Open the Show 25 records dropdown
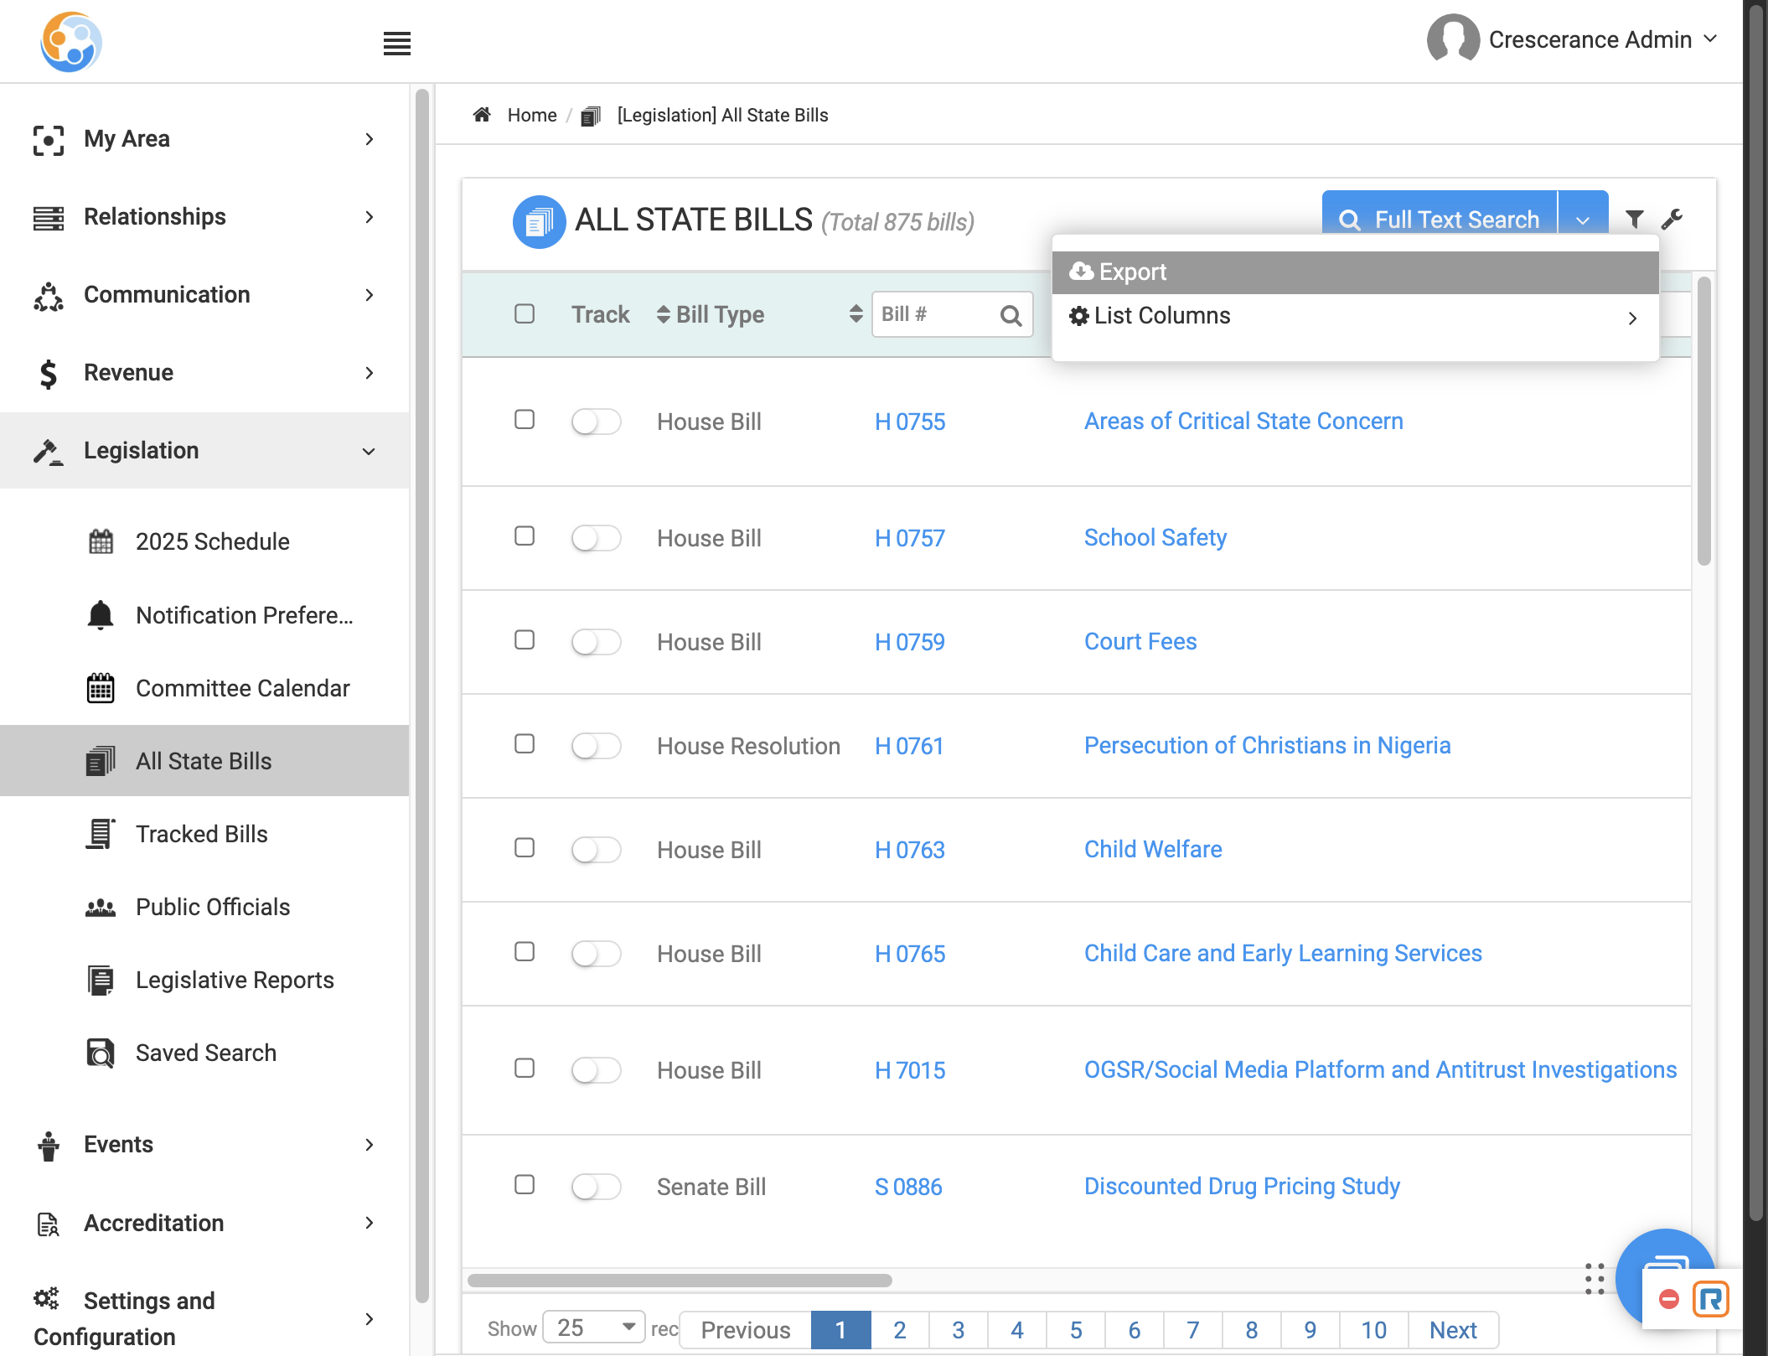Image resolution: width=1768 pixels, height=1356 pixels. tap(593, 1328)
